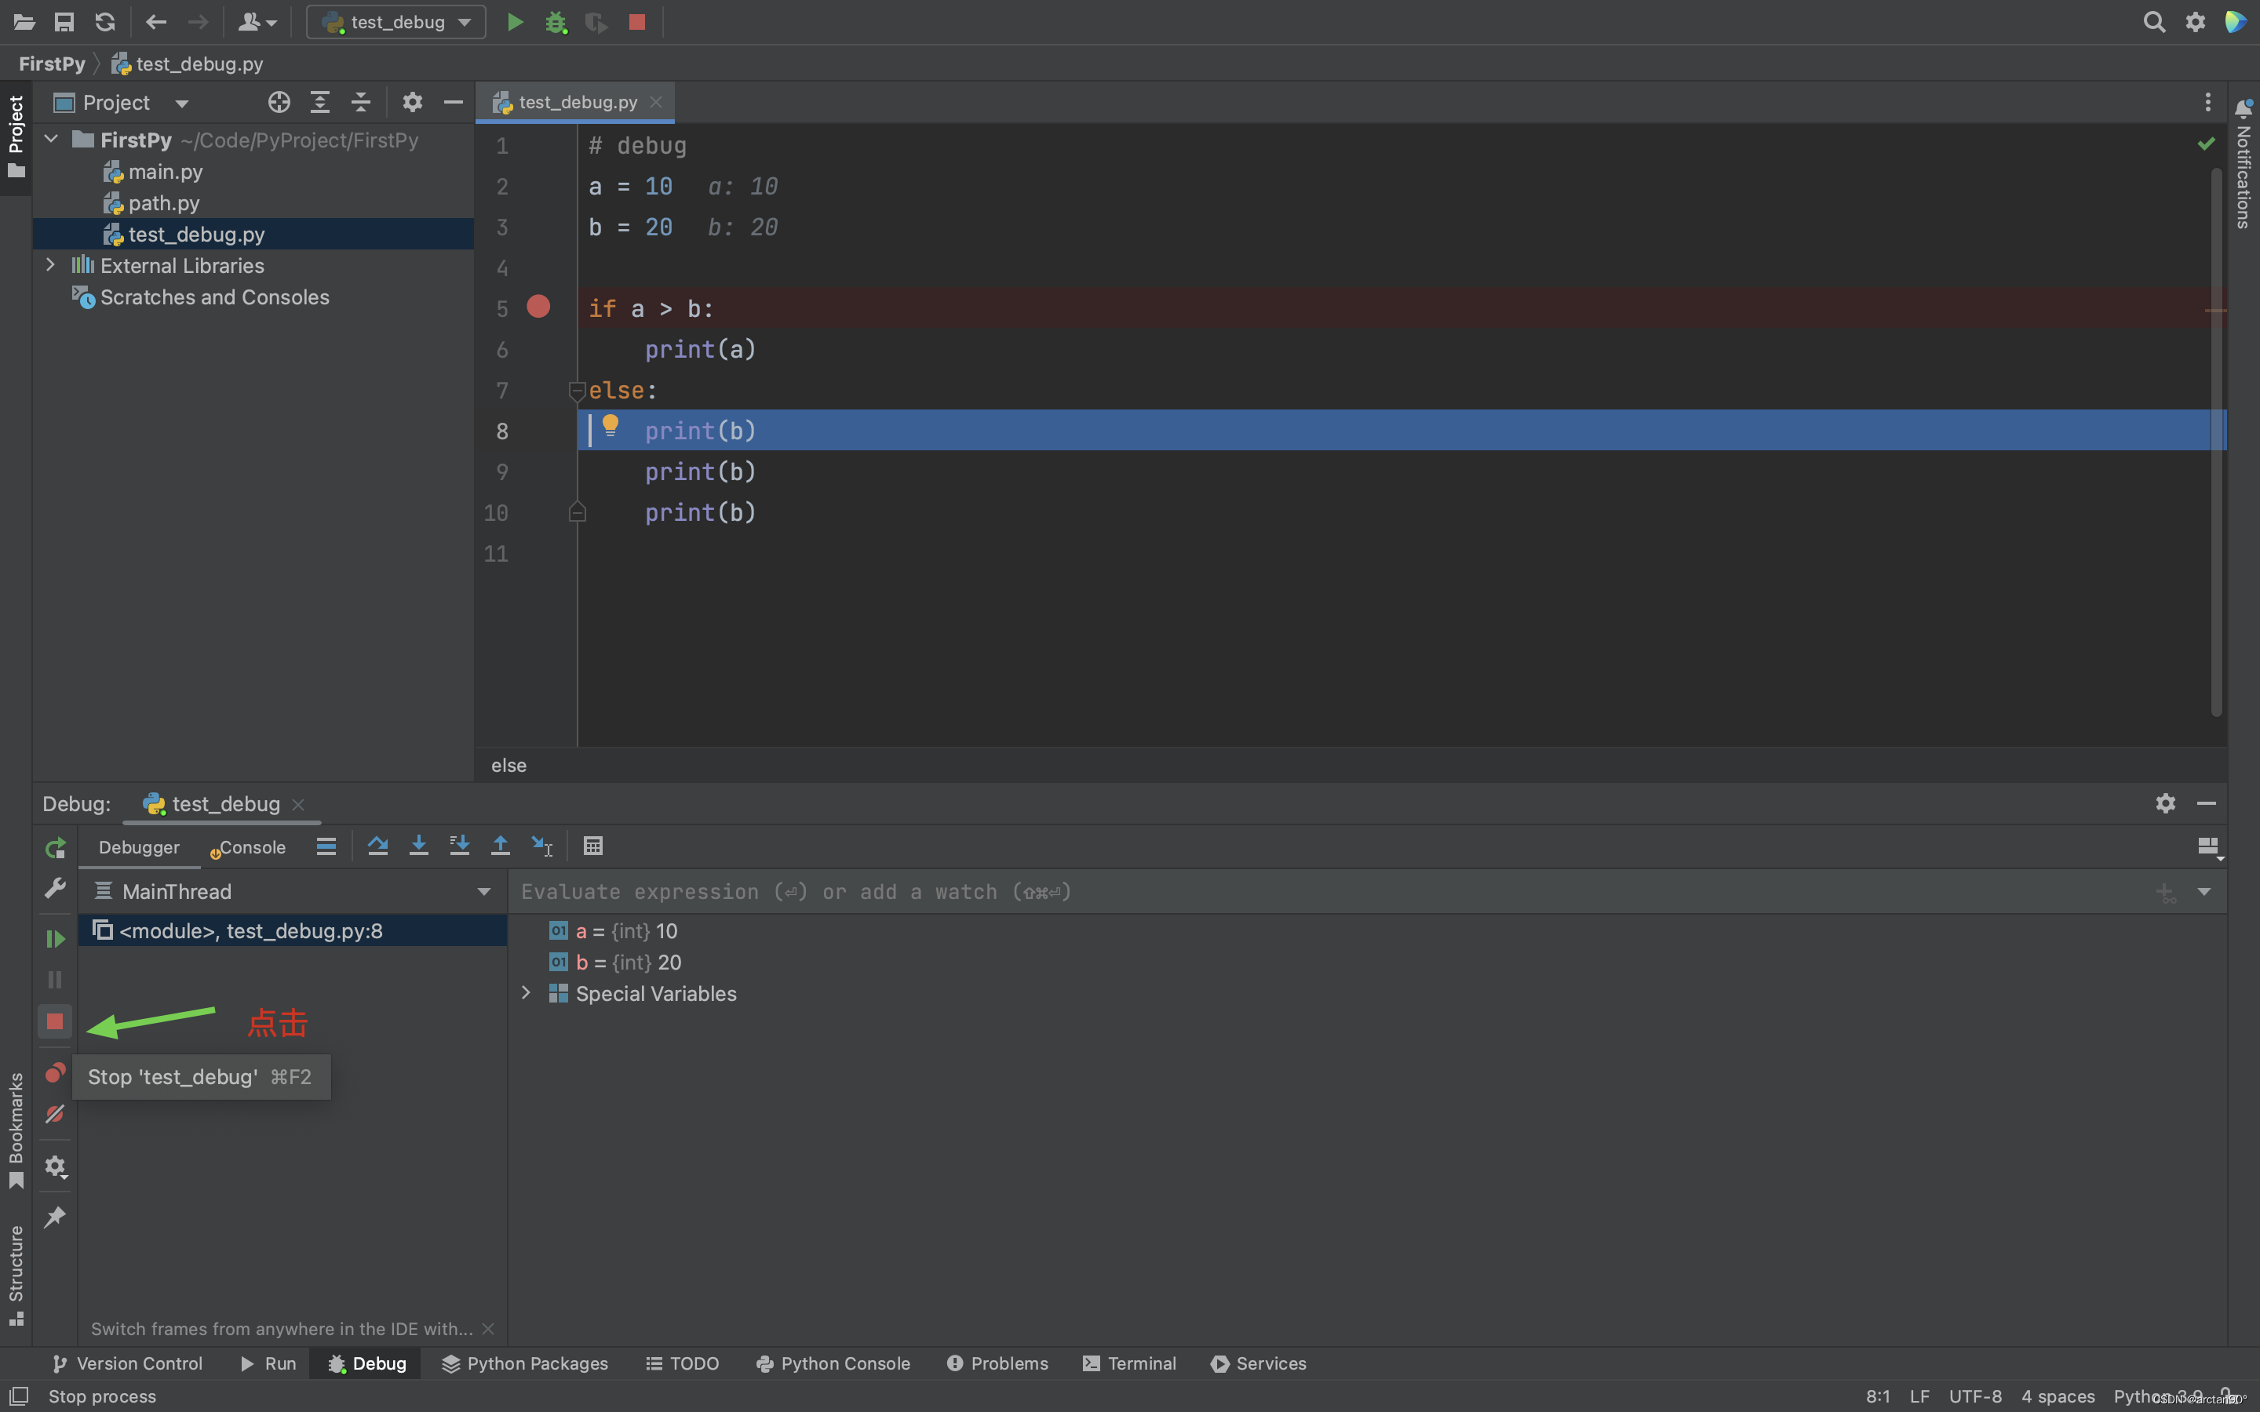2260x1412 pixels.
Task: Click the Run to Cursor icon
Action: (542, 845)
